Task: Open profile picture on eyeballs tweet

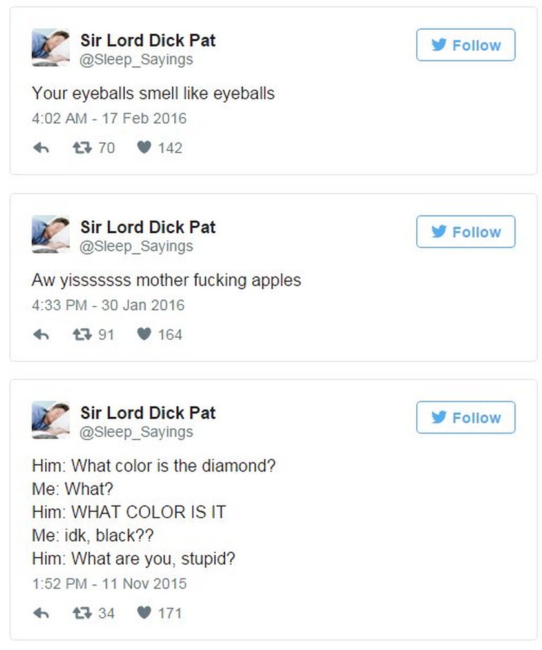Action: (50, 47)
